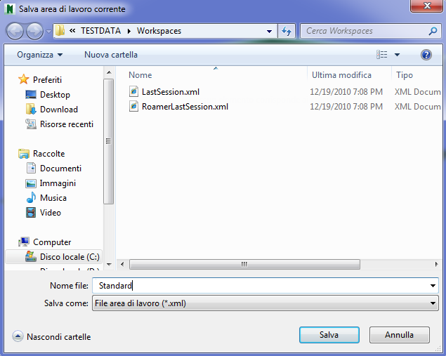Click sidebar scrollbar up arrow
The image size is (446, 356).
tap(109, 73)
